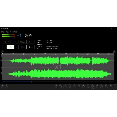Click the time ruler above the waveform
Image resolution: width=117 pixels, height=117 pixels.
point(58,54)
